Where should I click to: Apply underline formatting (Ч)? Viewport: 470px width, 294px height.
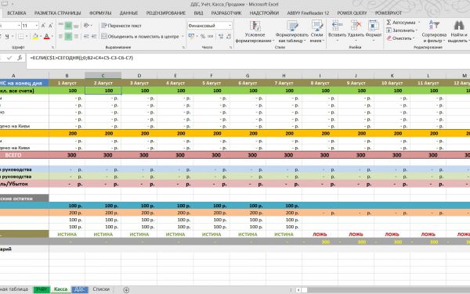click(7, 37)
